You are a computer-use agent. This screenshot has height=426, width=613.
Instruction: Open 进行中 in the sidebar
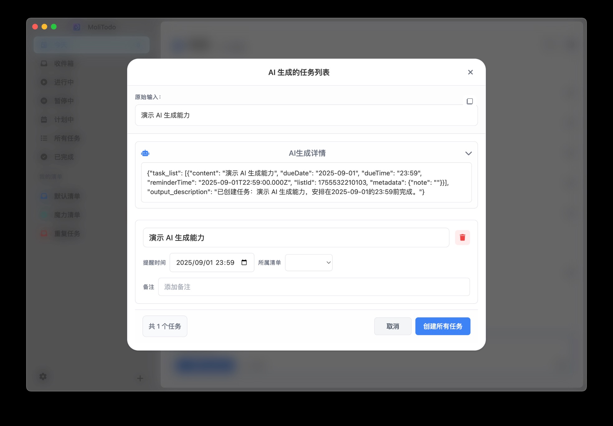point(91,82)
